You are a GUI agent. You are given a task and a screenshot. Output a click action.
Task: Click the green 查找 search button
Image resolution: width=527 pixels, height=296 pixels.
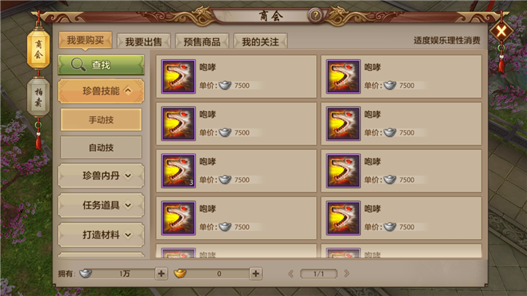(x=101, y=64)
